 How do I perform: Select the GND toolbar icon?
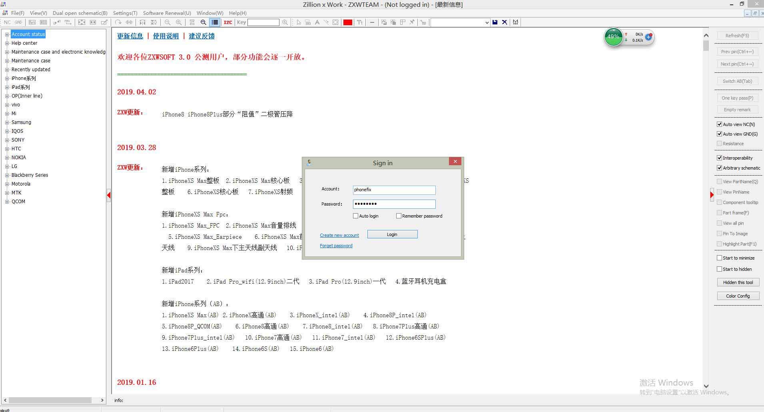(x=18, y=22)
